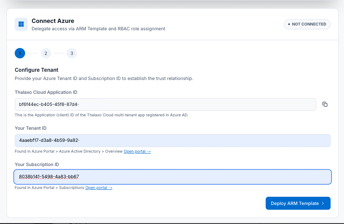
Task: Click the Delegate access via ARM Template text
Action: coord(98,29)
